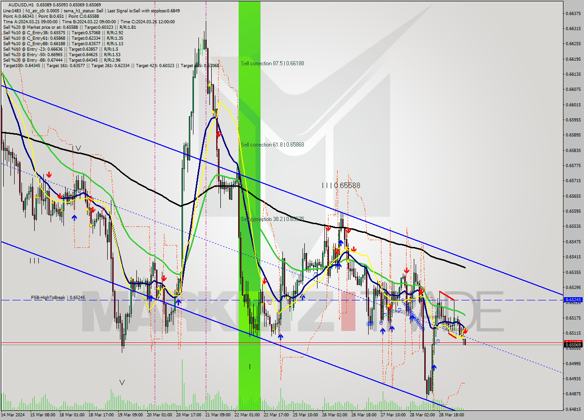This screenshot has height=420, width=584.
Task: Click the '25 Mar 10:00' time label
Action: coord(305,415)
